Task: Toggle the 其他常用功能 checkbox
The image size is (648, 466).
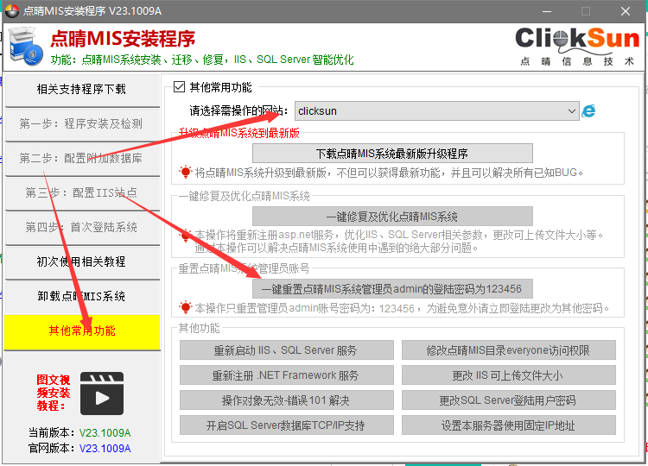Action: (x=180, y=87)
